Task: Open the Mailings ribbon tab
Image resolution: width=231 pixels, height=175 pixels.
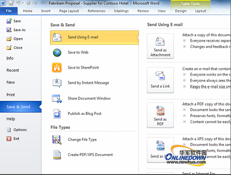Action: (122, 11)
